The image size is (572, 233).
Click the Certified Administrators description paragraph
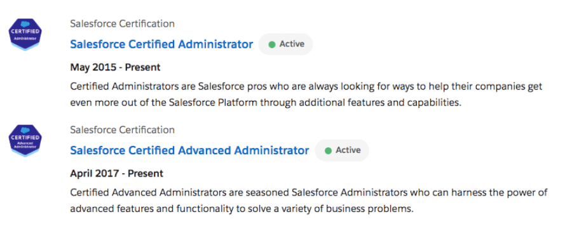tap(306, 95)
